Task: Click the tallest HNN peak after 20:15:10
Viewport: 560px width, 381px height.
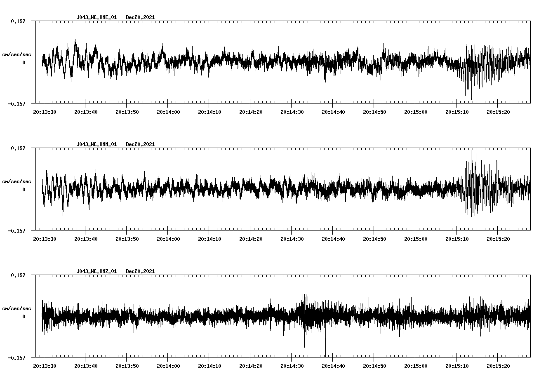Action: pos(471,152)
